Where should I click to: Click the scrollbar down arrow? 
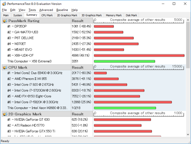(188, 134)
